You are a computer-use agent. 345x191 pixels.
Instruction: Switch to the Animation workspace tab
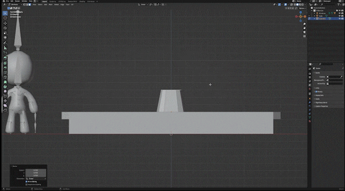click(91, 1)
